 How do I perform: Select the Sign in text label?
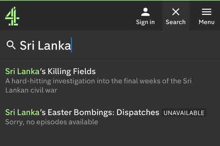[145, 22]
